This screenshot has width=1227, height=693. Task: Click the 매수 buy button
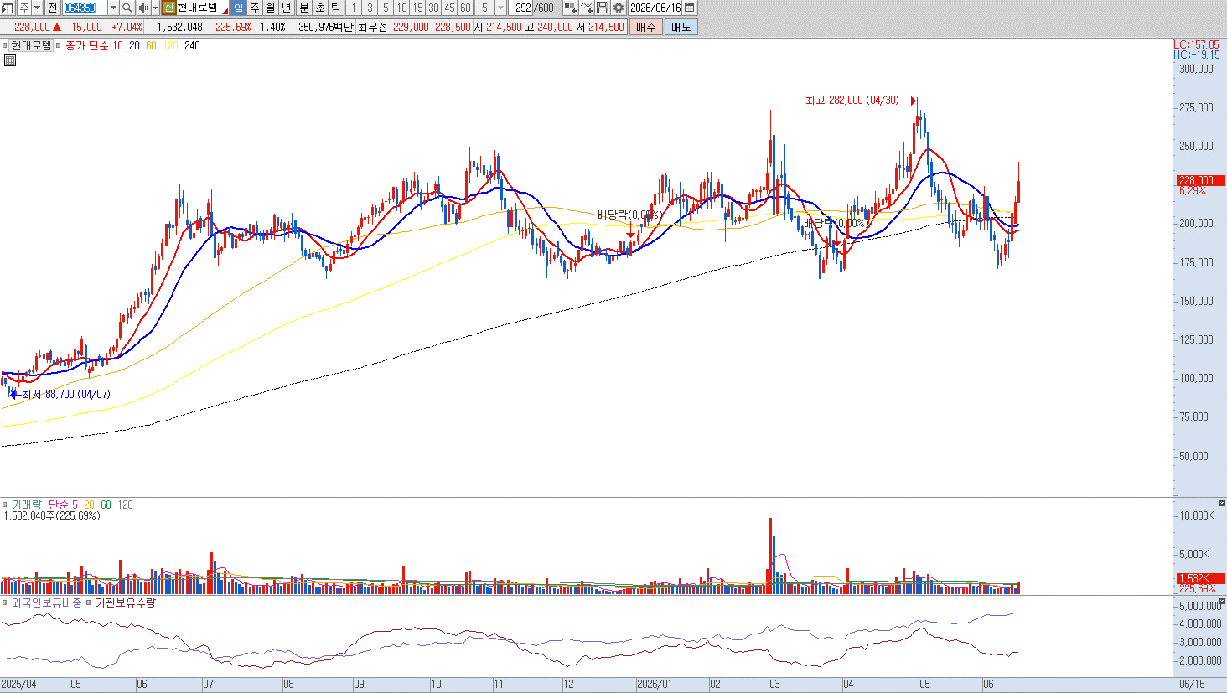pyautogui.click(x=645, y=27)
